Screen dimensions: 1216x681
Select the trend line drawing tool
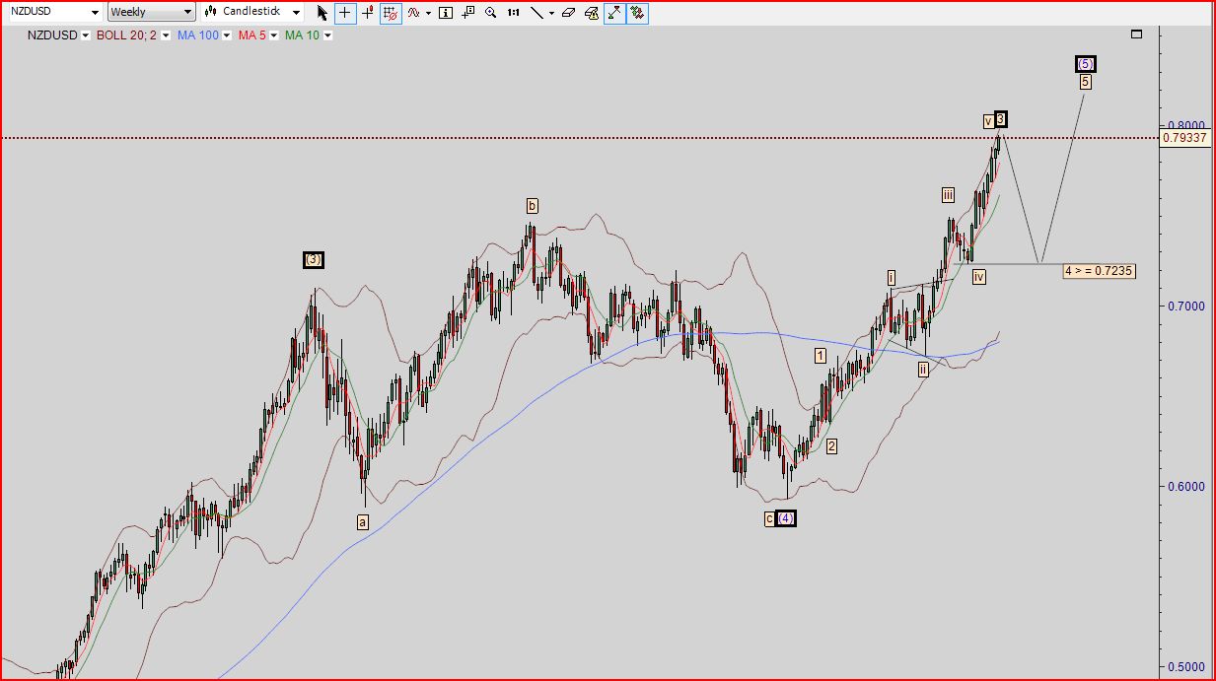[x=536, y=13]
